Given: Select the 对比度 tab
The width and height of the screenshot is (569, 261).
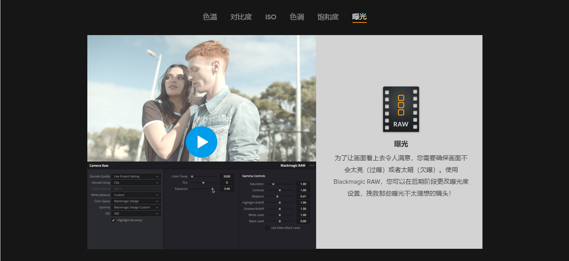Looking at the screenshot, I should [241, 17].
